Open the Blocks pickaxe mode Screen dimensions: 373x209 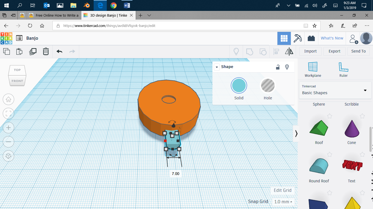pos(298,38)
